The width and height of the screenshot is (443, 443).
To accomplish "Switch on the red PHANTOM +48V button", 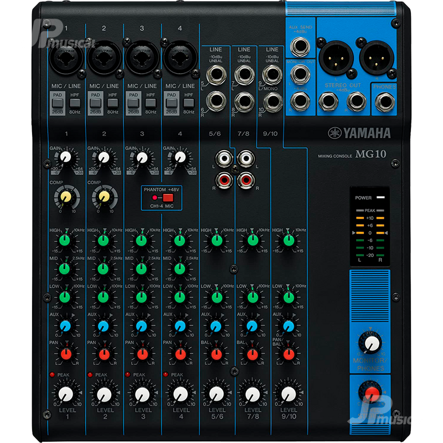I will click(168, 198).
